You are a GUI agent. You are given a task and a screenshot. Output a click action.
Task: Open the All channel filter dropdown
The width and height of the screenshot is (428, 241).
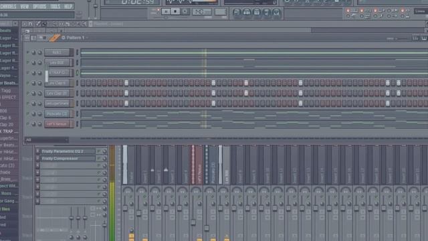click(46, 140)
